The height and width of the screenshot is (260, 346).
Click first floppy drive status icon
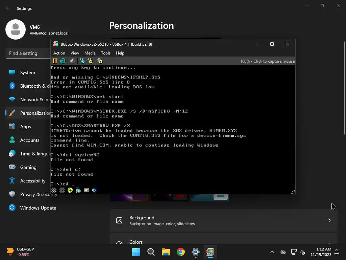tap(54, 190)
